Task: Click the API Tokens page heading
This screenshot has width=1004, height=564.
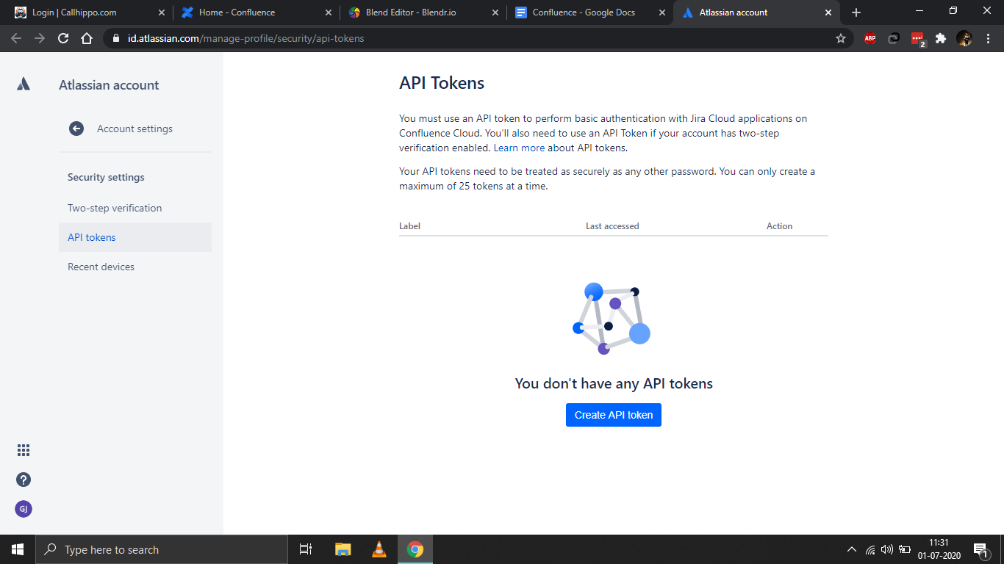Action: (442, 83)
